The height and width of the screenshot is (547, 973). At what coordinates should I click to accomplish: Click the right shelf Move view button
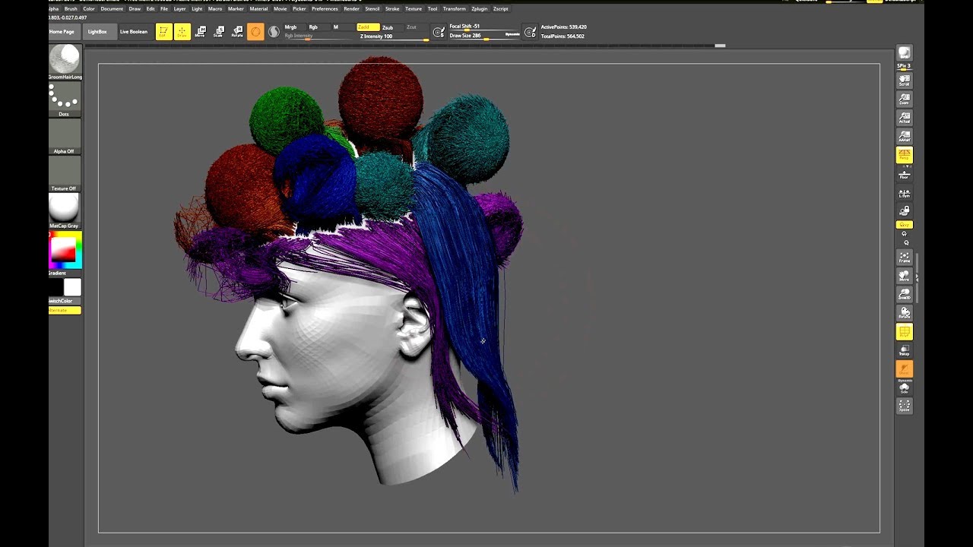904,275
